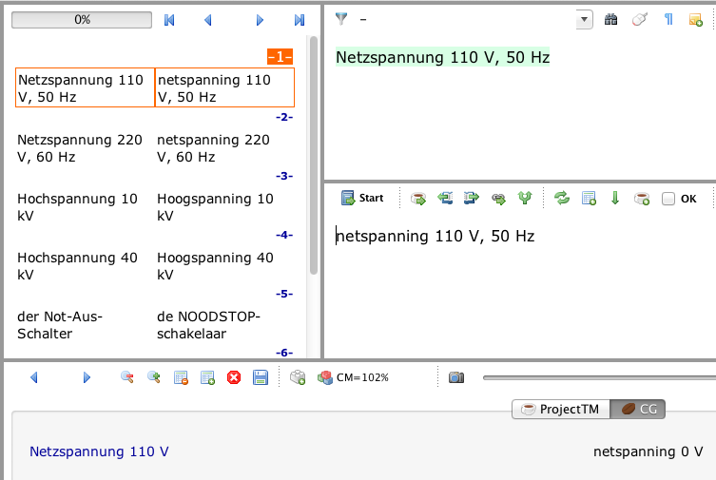Select the Hochspannung 40 kV source segment

click(80, 266)
